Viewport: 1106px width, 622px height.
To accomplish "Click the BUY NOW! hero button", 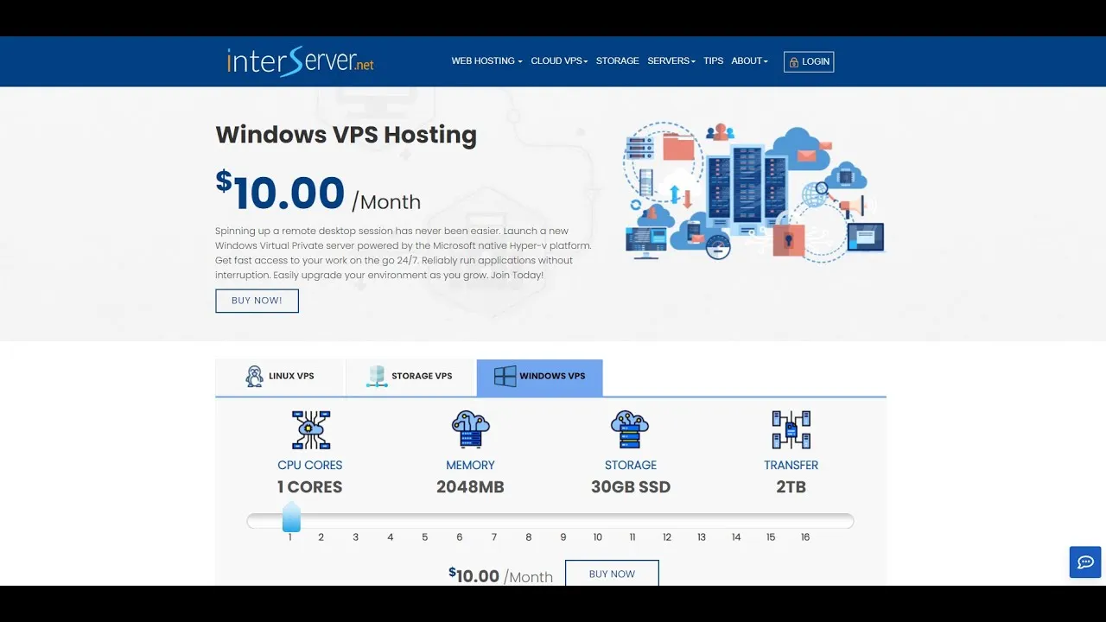I will [257, 301].
